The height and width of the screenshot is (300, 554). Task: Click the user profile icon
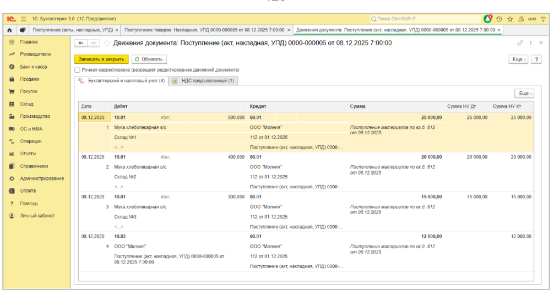521,19
